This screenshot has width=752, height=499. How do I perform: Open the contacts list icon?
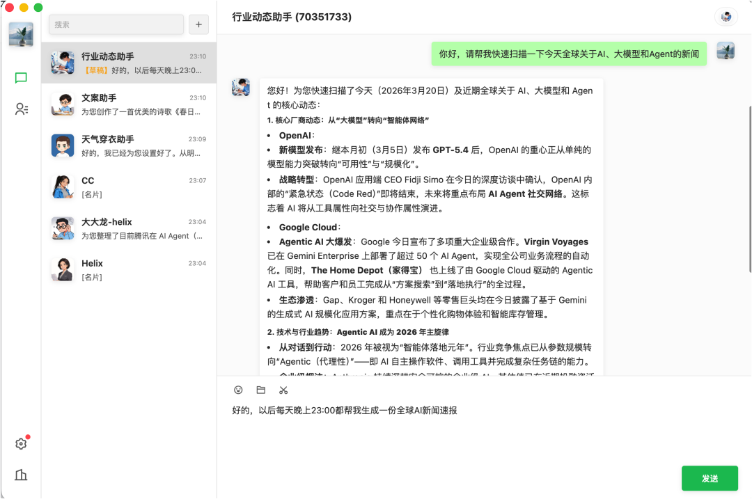(x=21, y=109)
